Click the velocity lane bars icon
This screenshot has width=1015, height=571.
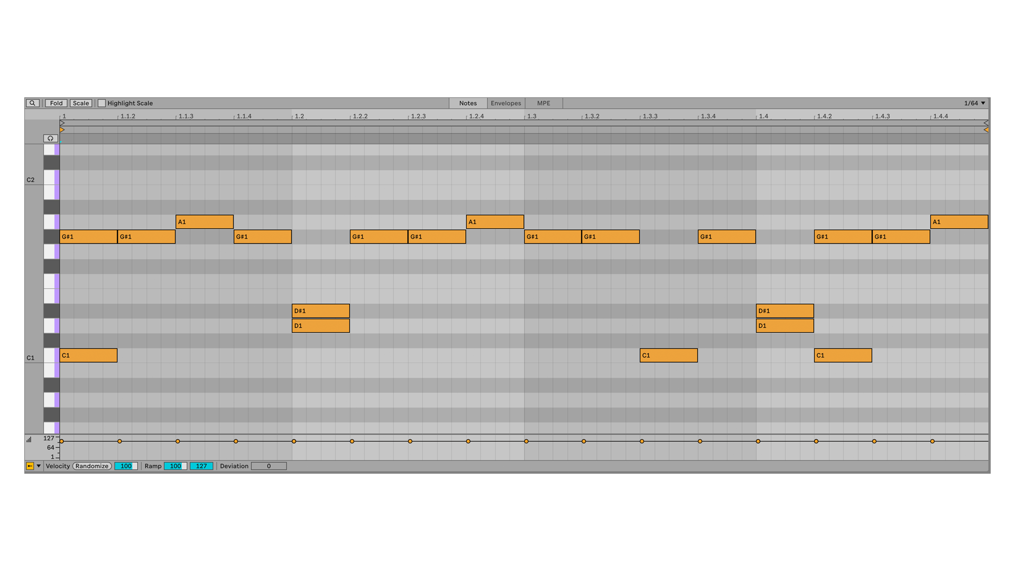(x=29, y=439)
